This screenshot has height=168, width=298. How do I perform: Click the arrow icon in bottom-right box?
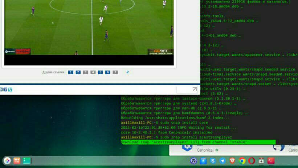(195, 89)
